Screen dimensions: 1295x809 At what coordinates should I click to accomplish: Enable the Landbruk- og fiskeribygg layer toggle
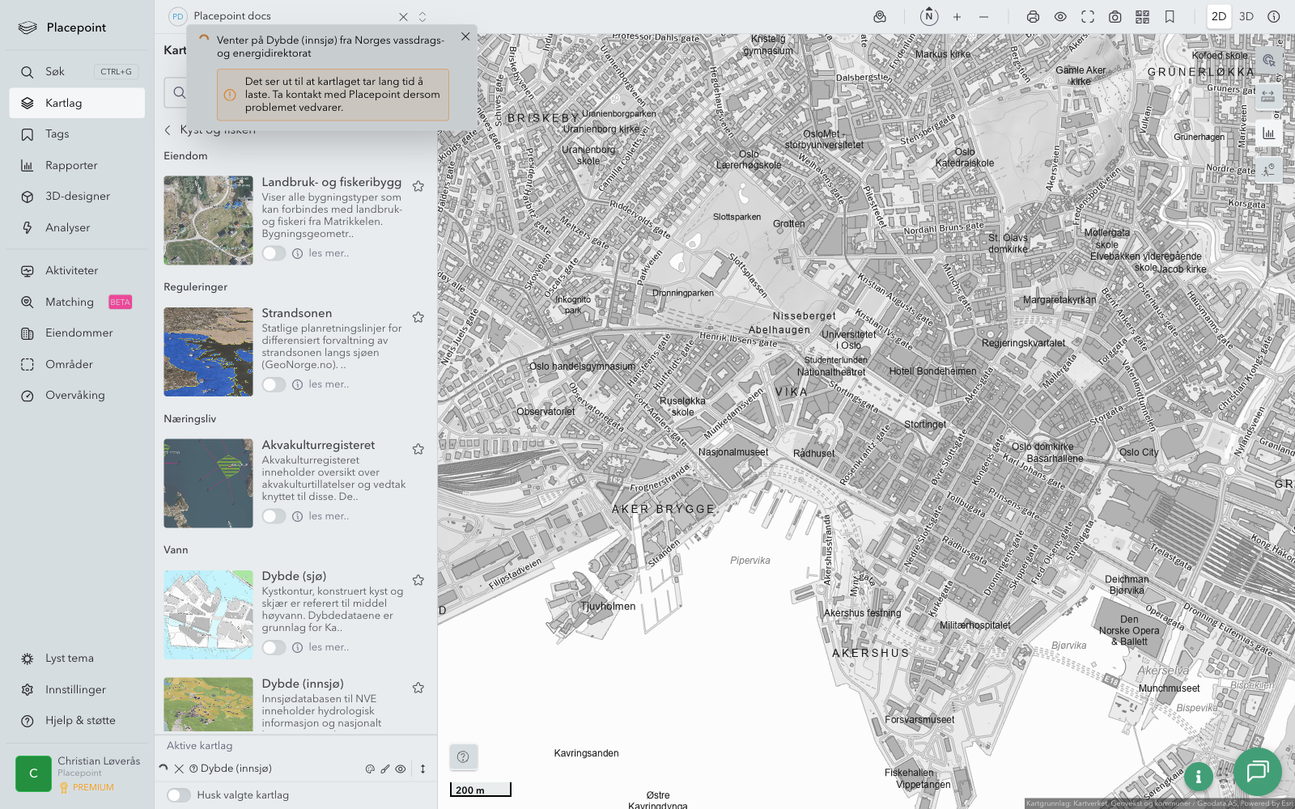(x=274, y=253)
